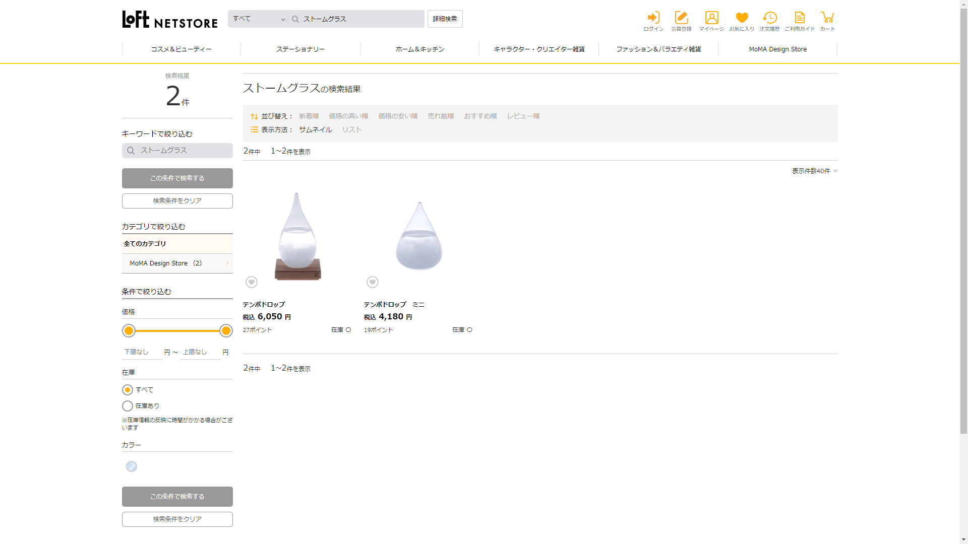This screenshot has width=968, height=544.
Task: Select the 在庫あり stock radio button
Action: pyautogui.click(x=128, y=406)
